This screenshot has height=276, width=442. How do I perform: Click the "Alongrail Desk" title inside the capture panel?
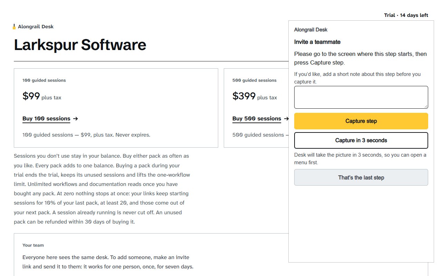tap(311, 30)
